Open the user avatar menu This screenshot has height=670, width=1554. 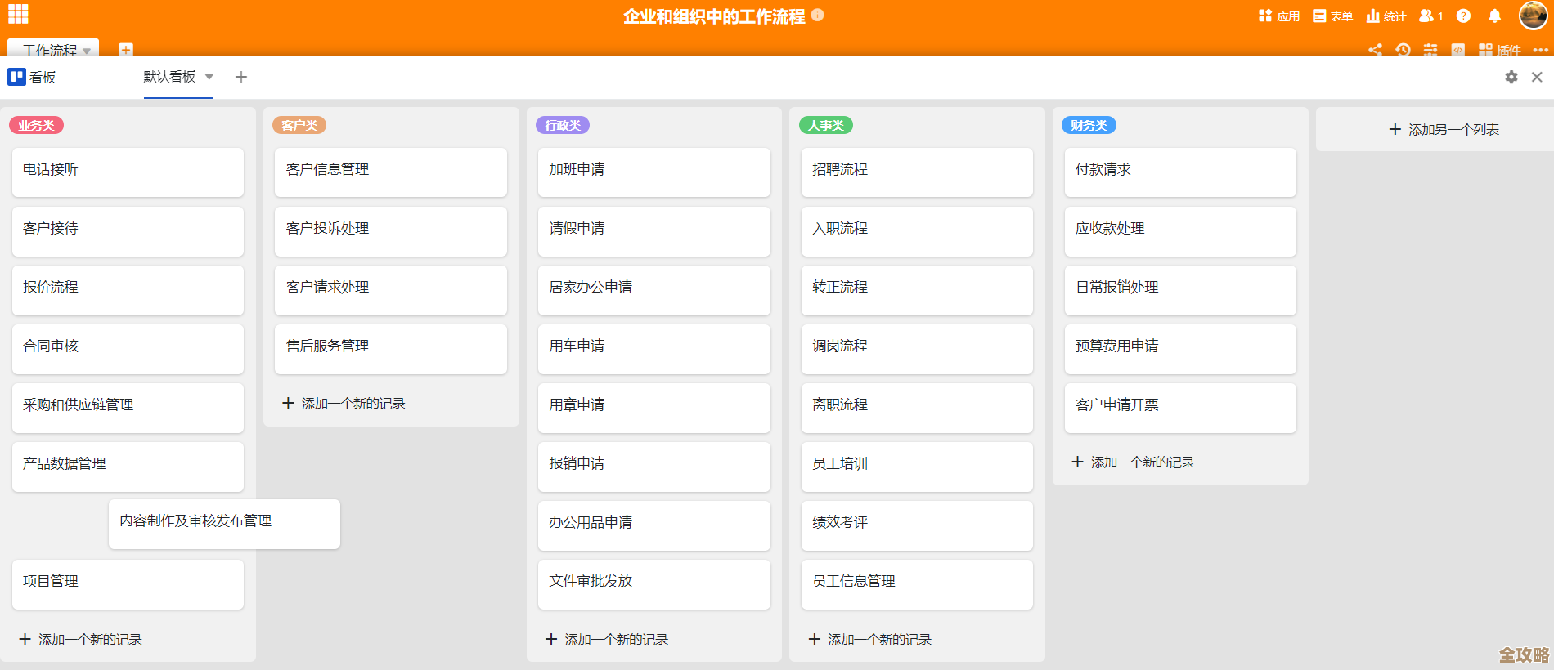1533,16
